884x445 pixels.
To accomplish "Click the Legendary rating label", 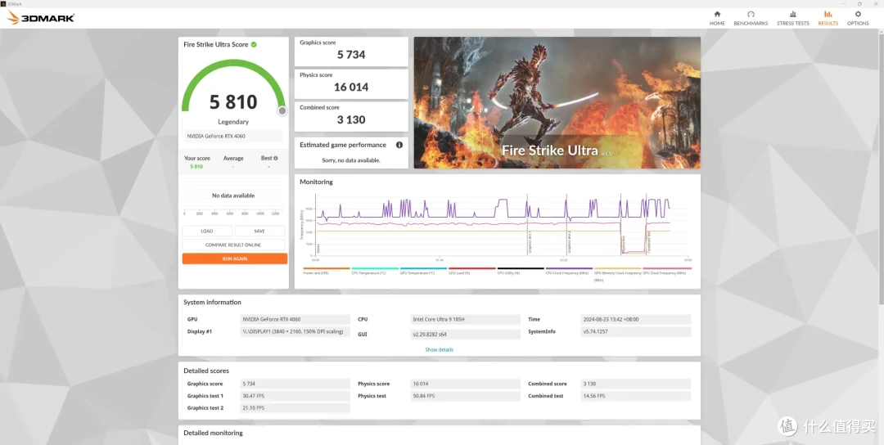I will click(233, 122).
